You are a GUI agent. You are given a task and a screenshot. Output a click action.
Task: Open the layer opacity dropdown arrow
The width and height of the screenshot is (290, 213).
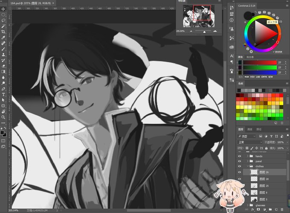(287, 142)
